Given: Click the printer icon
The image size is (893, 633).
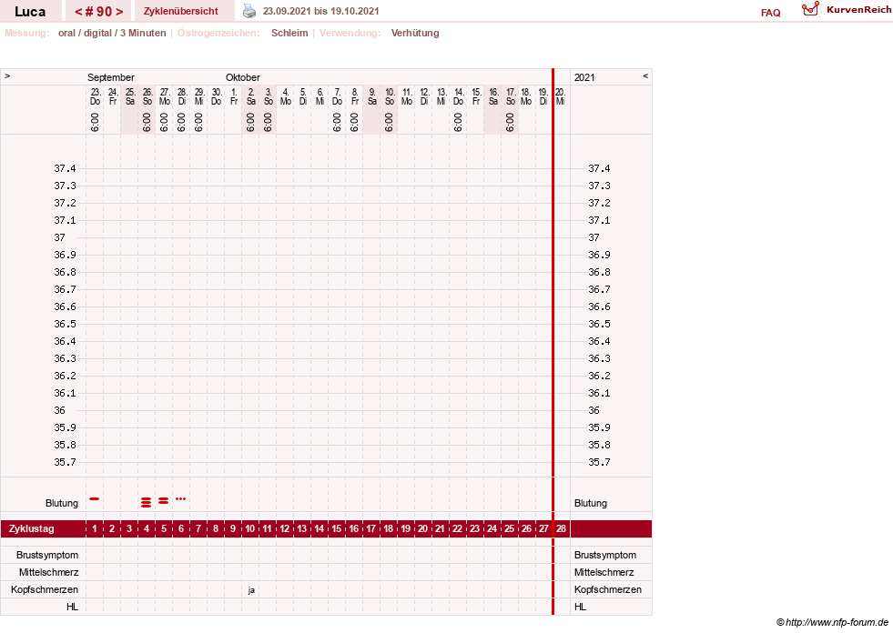Looking at the screenshot, I should click(249, 11).
